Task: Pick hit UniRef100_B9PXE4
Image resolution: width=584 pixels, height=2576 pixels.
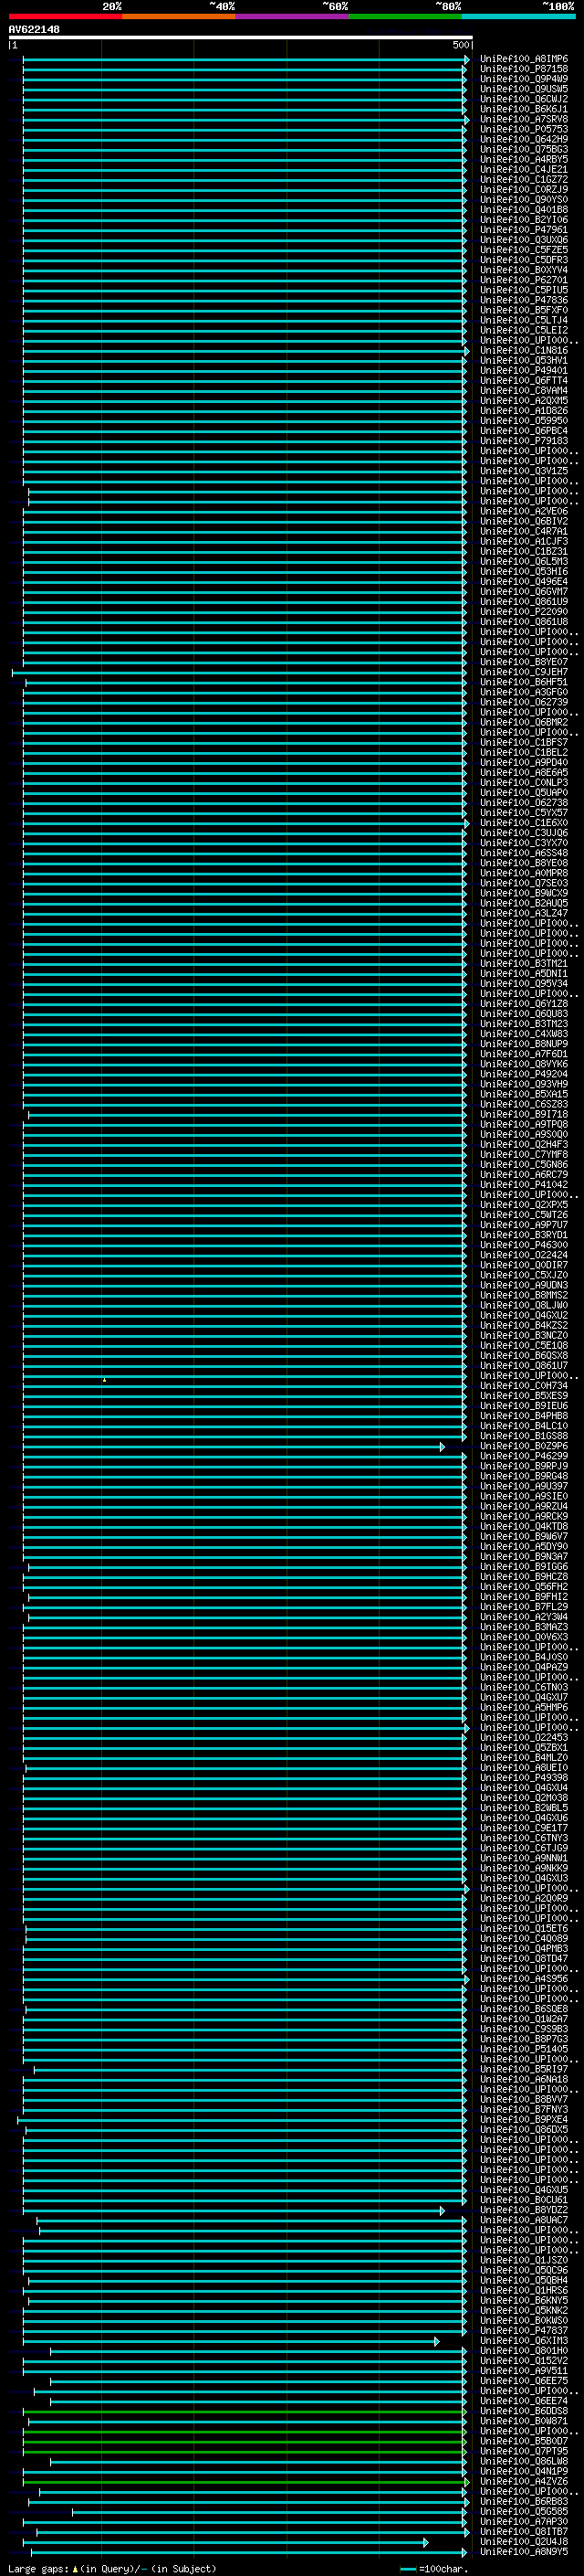Action: point(523,2119)
